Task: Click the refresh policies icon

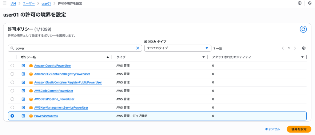Action: 303,29
